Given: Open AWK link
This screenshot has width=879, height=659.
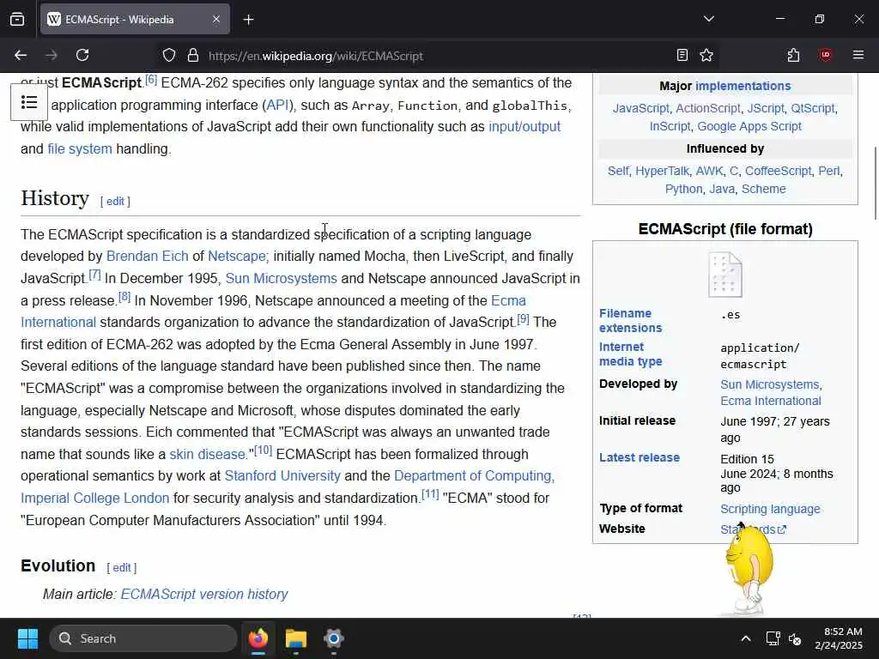Looking at the screenshot, I should tap(709, 171).
